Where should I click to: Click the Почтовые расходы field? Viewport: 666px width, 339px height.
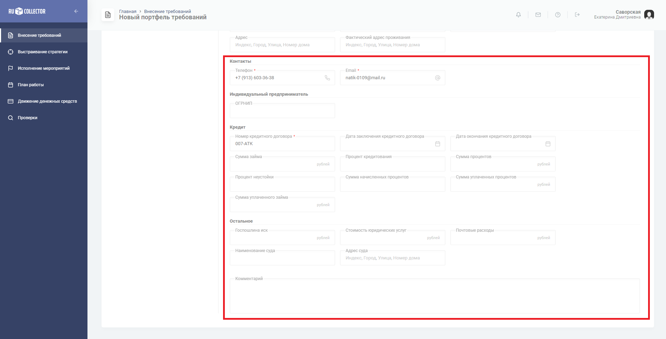pyautogui.click(x=503, y=237)
